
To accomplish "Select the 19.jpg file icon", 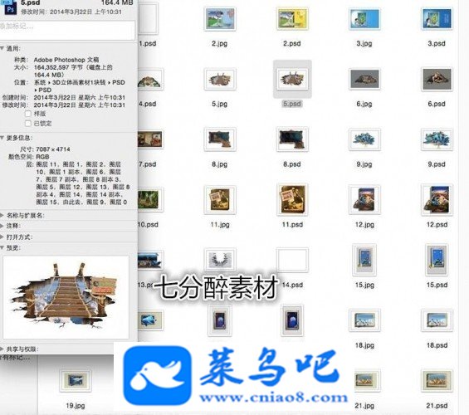I will pyautogui.click(x=76, y=380).
